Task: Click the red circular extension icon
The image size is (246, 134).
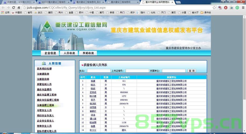Action: [226, 8]
